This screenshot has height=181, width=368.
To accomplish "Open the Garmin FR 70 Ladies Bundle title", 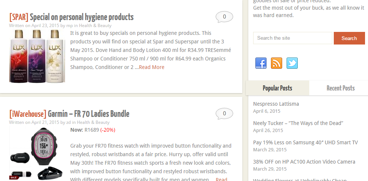I will point(69,114).
